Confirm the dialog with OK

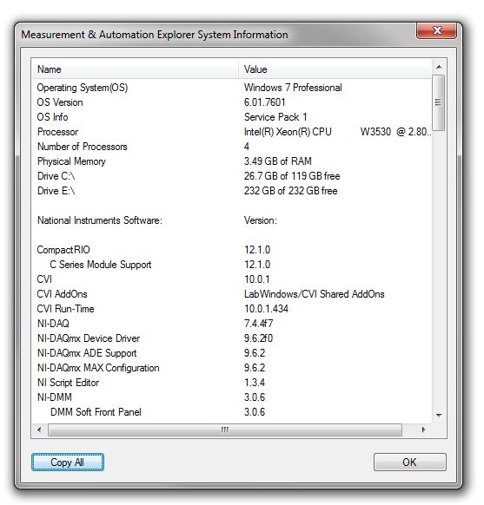(x=410, y=462)
